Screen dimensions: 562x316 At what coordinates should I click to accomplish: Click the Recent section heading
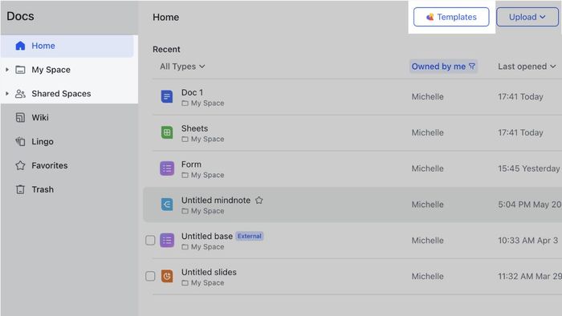click(x=166, y=50)
